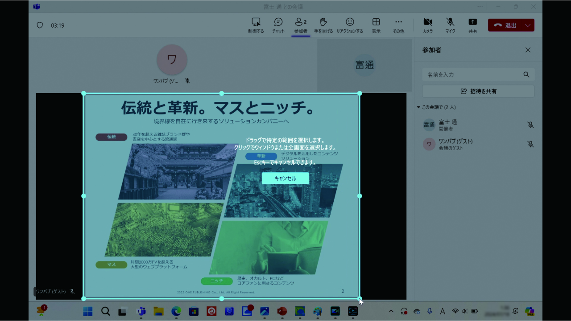Open the チャット panel

point(278,24)
